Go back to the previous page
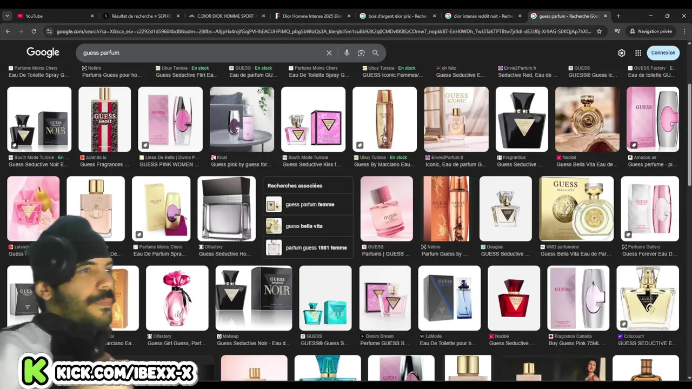 8,31
